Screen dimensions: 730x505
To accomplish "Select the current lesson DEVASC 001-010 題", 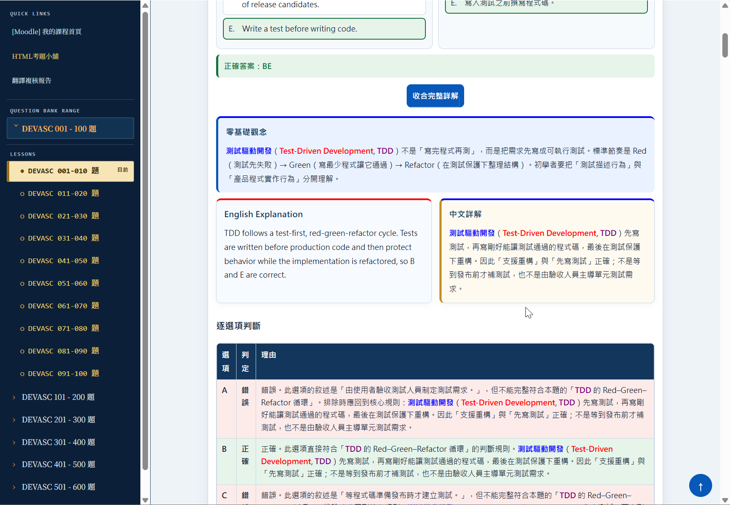I will [70, 171].
